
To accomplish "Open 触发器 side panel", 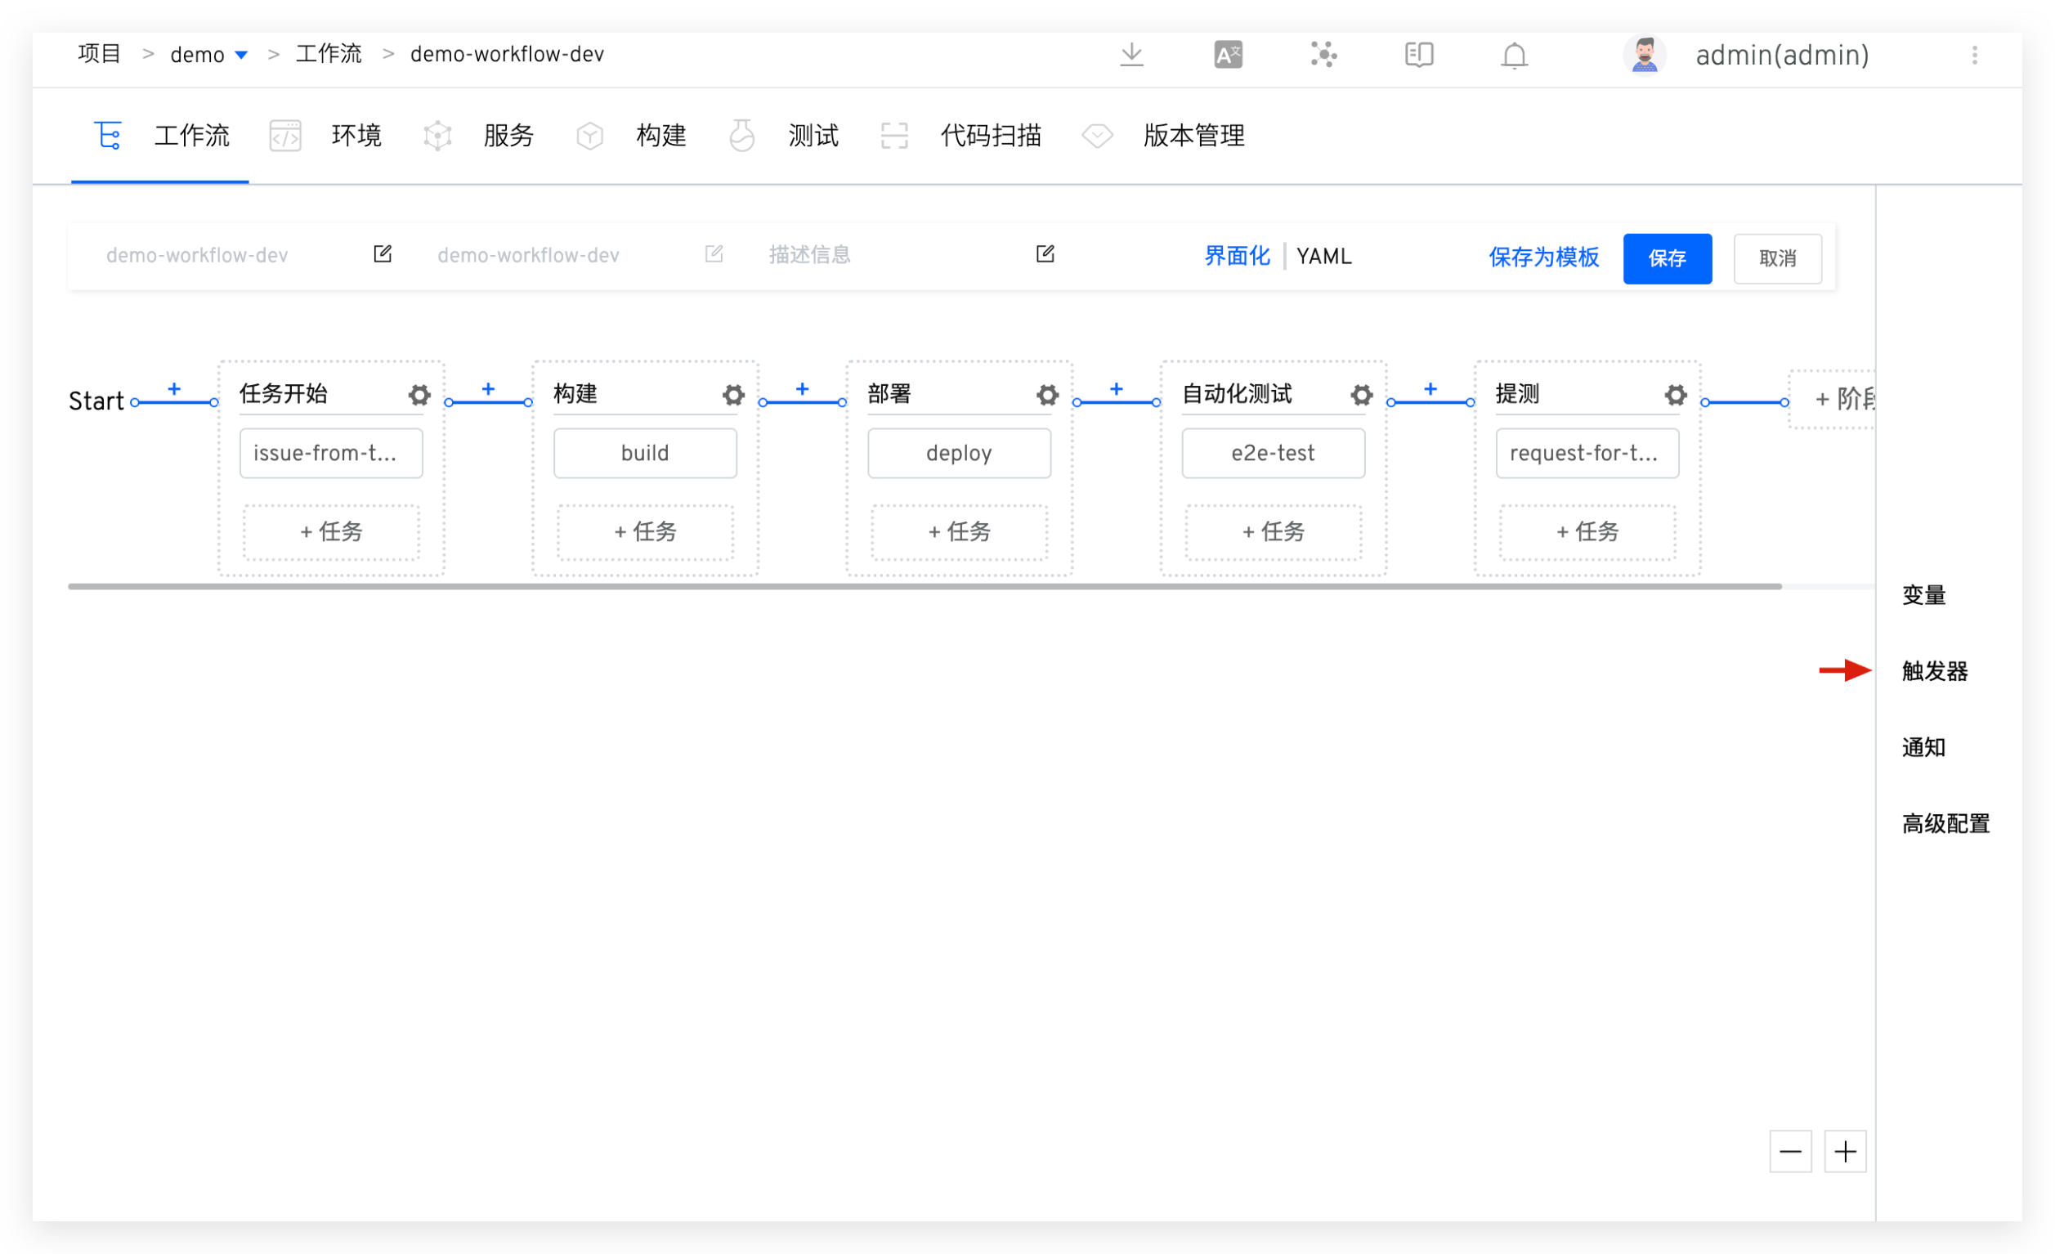I will [x=1934, y=671].
